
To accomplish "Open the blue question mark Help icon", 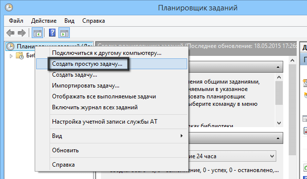I will pos(52,33).
